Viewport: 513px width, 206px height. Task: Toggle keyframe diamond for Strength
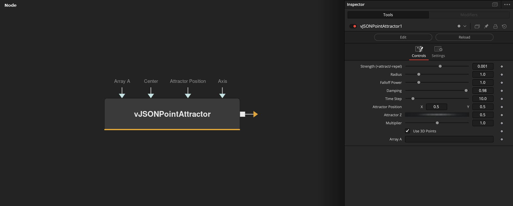coord(502,67)
